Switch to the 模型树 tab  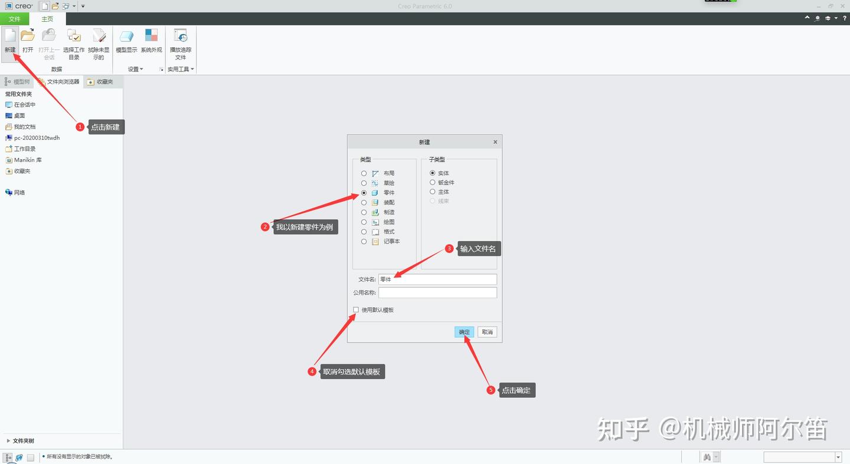pos(18,82)
